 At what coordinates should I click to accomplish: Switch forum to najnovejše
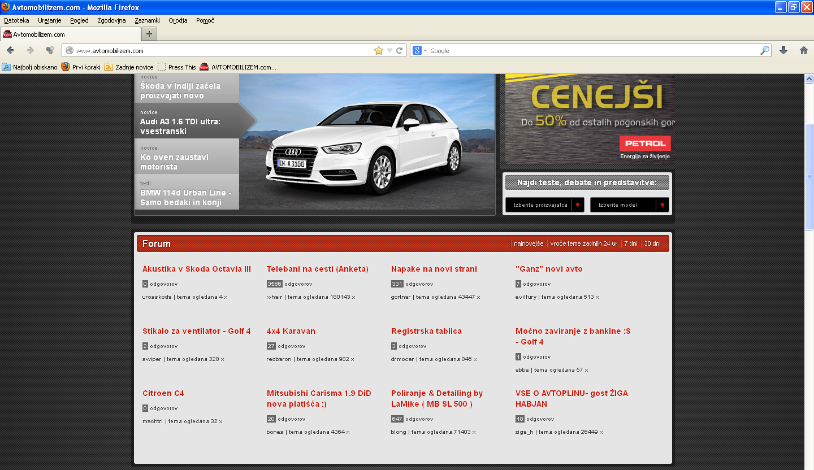pos(529,243)
